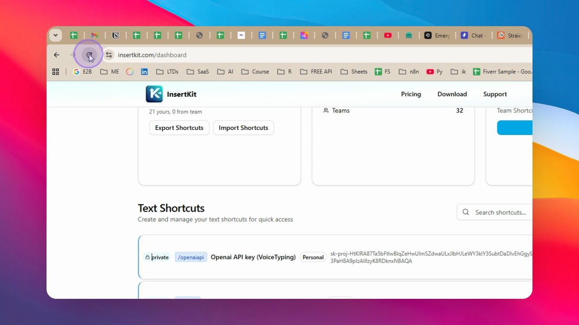Click the Export Shortcuts button
Image resolution: width=579 pixels, height=325 pixels.
click(x=179, y=128)
